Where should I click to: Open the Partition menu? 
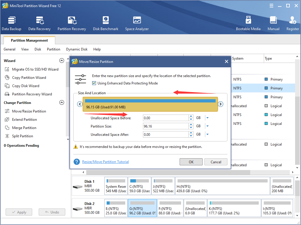[x=53, y=49]
